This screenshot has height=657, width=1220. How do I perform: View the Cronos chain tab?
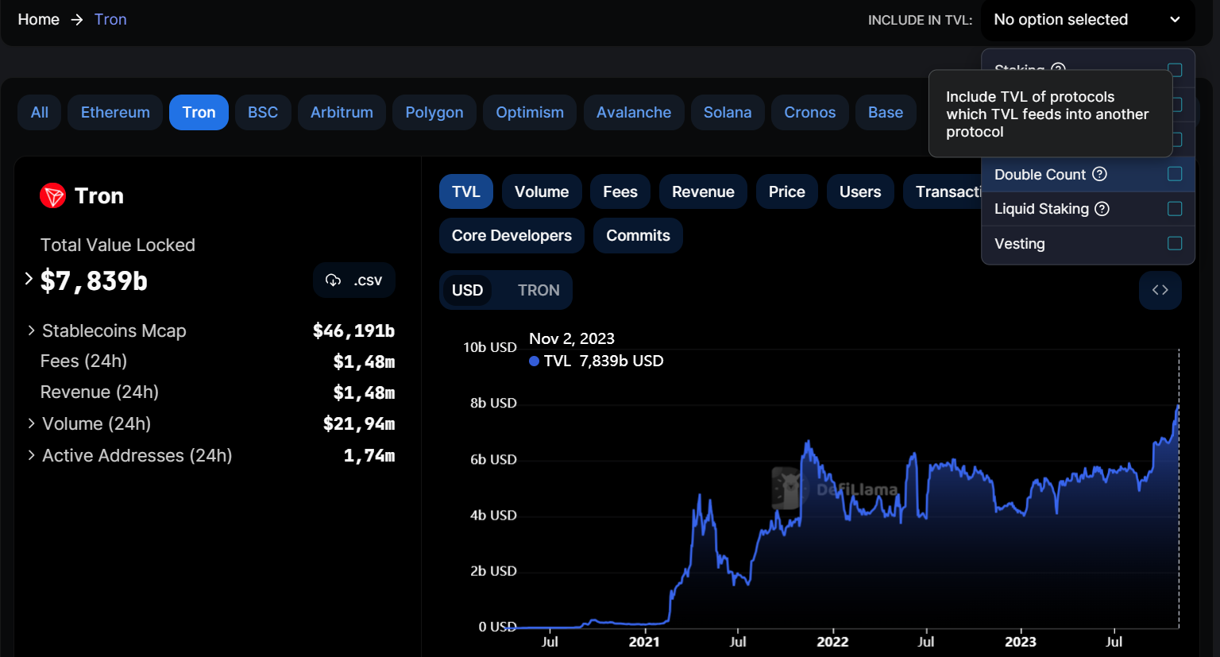[x=810, y=112]
